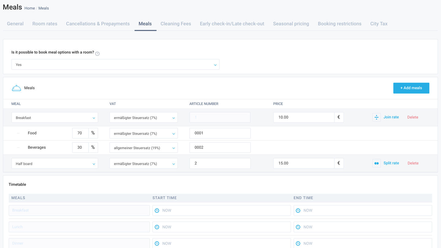
Task: Open the Food row VAT dropdown
Action: tap(144, 133)
